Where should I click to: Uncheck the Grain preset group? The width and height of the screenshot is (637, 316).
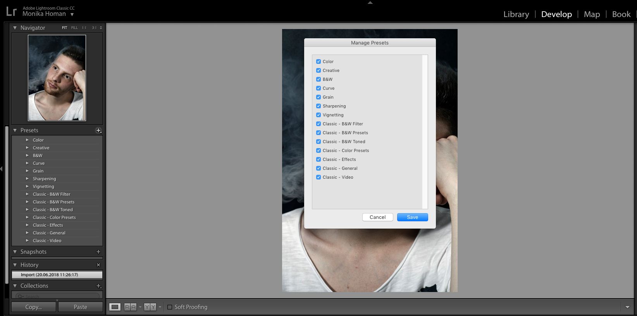click(318, 97)
